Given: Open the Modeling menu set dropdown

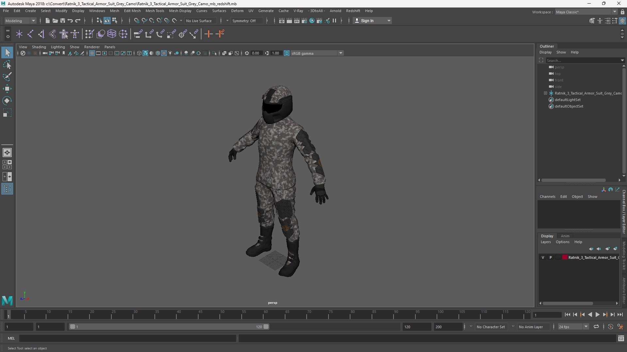Looking at the screenshot, I should [x=20, y=21].
